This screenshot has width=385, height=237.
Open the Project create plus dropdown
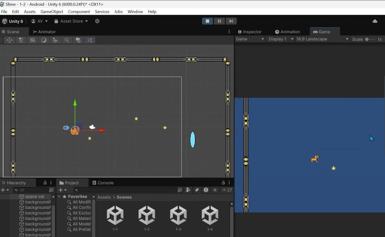(x=62, y=190)
